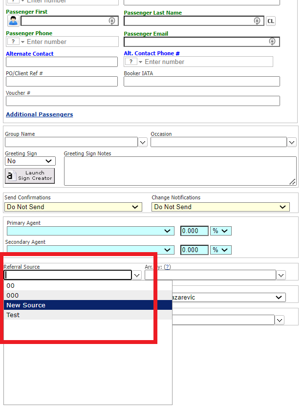304x408 pixels.
Task: Click microphone icon in Passenger Last Name field
Action: pyautogui.click(x=257, y=21)
